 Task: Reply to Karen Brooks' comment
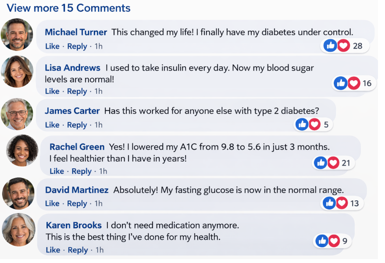click(x=78, y=250)
